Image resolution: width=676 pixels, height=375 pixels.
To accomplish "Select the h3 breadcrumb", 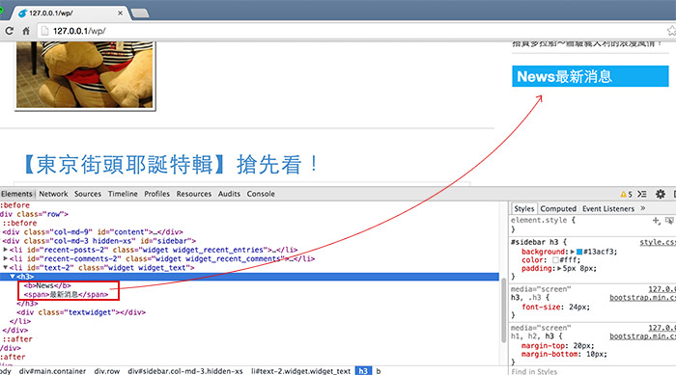I will (363, 371).
